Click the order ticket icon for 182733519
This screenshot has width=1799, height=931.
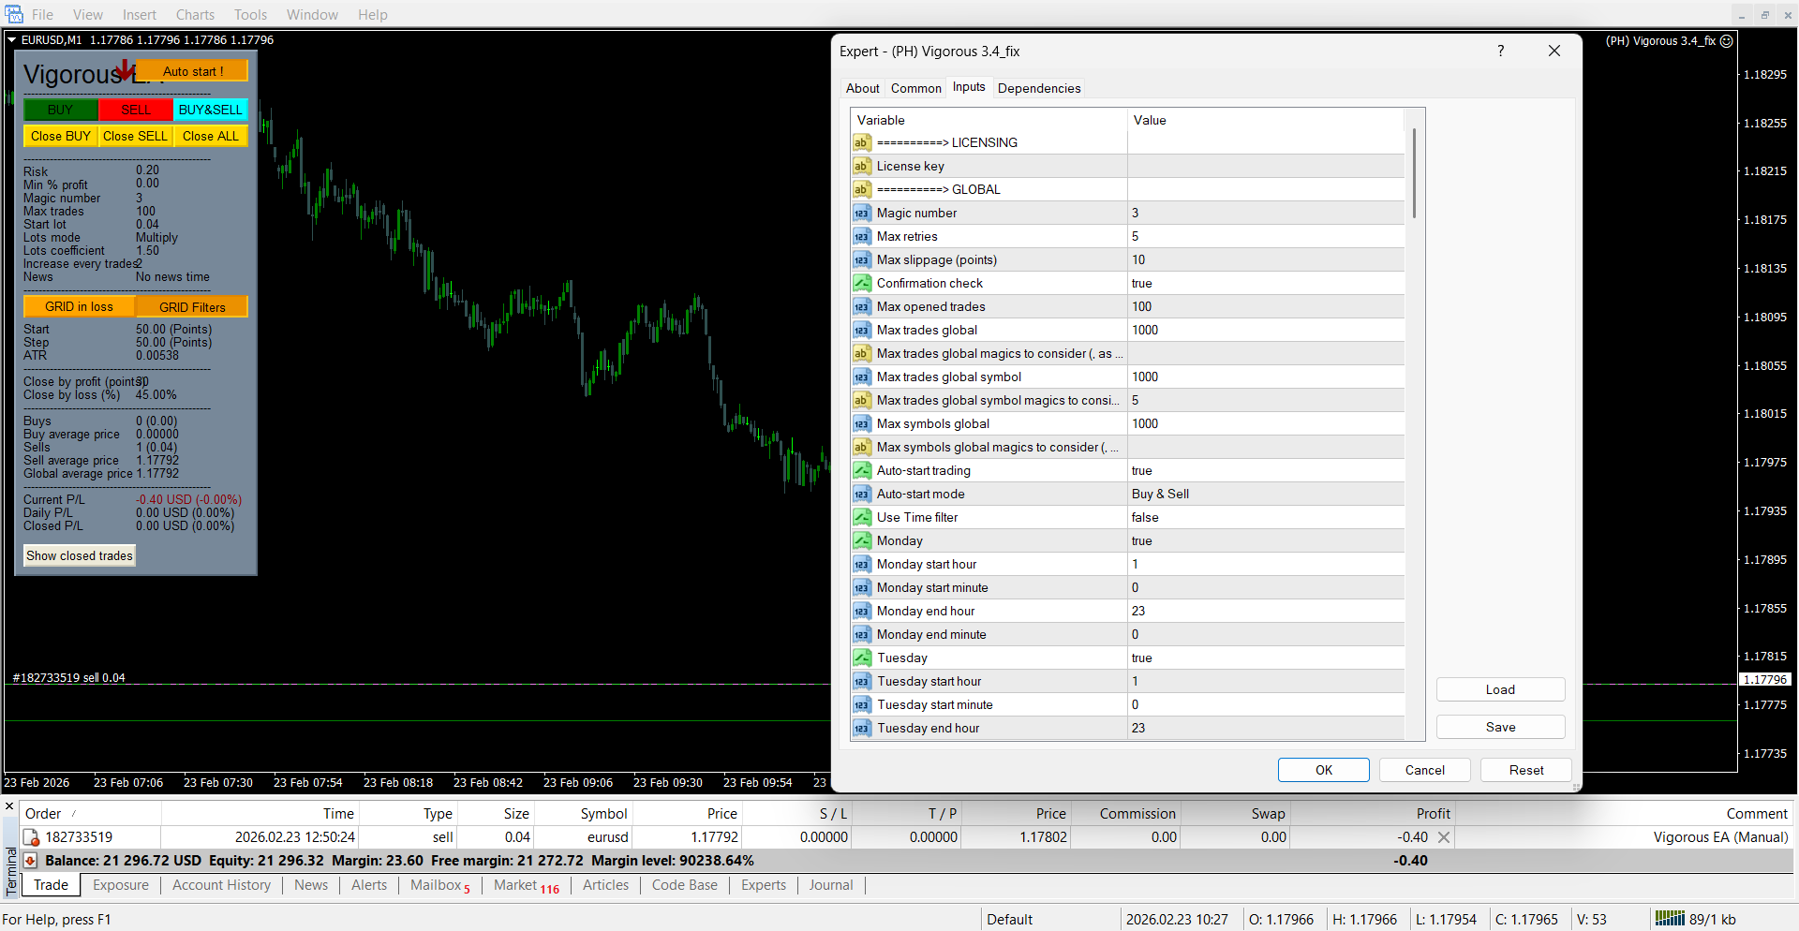(31, 837)
